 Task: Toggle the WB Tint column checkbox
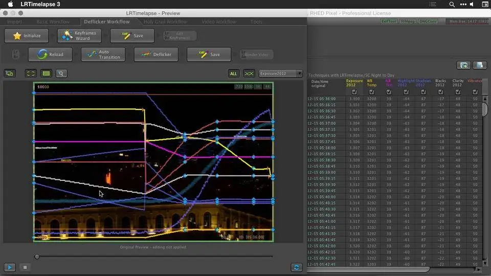(389, 92)
